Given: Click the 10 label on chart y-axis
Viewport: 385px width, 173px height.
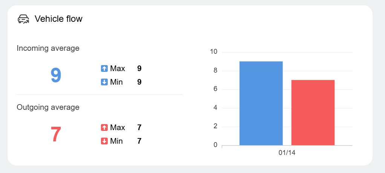Looking at the screenshot, I should coord(214,52).
